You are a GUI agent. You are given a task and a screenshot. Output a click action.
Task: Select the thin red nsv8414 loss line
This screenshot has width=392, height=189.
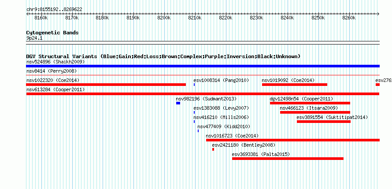[203, 75]
